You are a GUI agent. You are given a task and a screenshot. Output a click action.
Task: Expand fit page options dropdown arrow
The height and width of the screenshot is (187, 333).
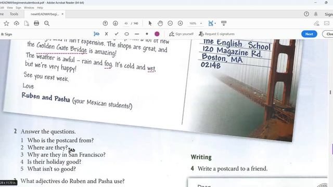pos(215,23)
